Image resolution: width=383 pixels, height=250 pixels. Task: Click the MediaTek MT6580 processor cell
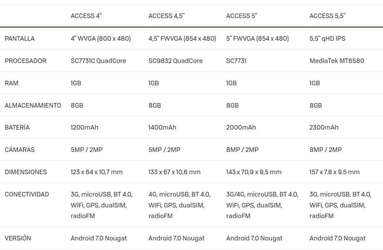[x=337, y=61]
